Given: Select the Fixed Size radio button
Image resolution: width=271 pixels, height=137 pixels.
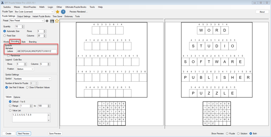Looking at the screenshot, I should [5, 36].
